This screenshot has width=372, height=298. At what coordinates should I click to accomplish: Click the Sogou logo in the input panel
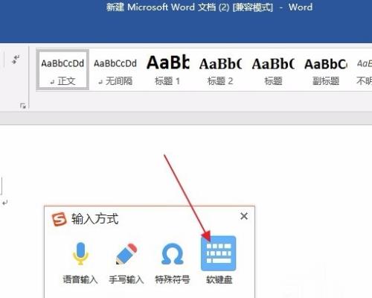[59, 219]
